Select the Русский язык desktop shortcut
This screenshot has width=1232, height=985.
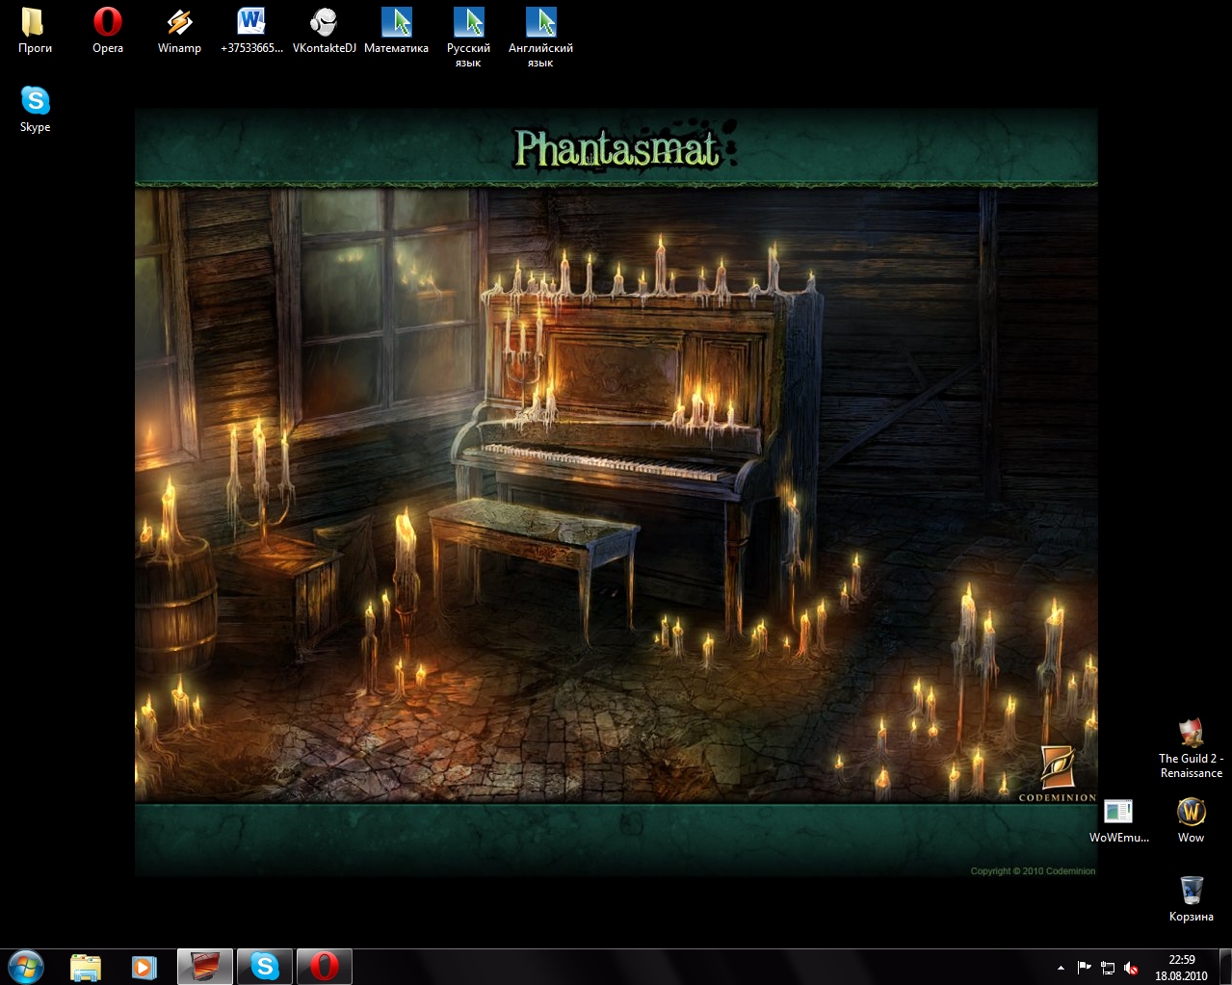pos(468,38)
